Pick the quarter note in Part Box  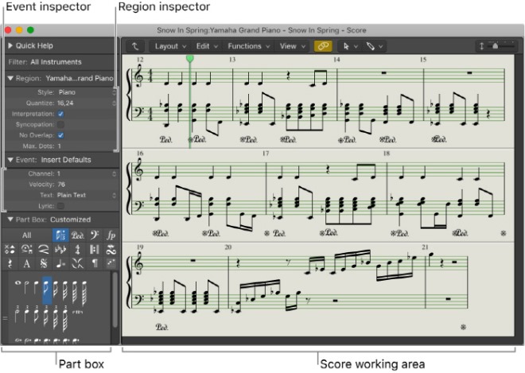tap(36, 288)
